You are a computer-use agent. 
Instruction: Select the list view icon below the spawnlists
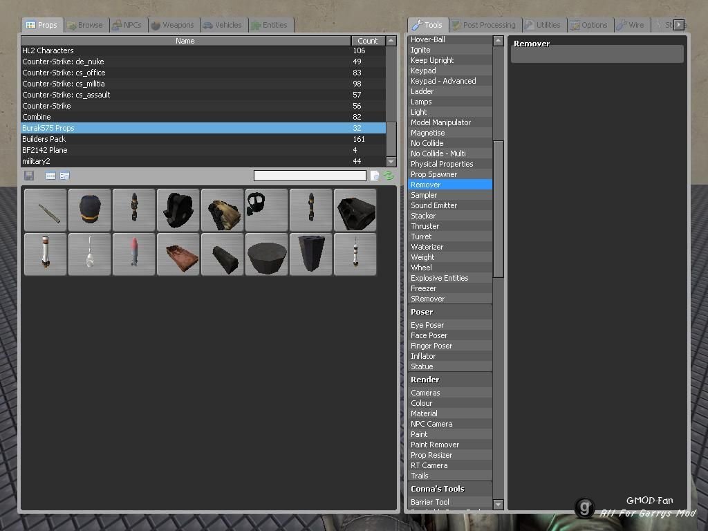[x=50, y=175]
